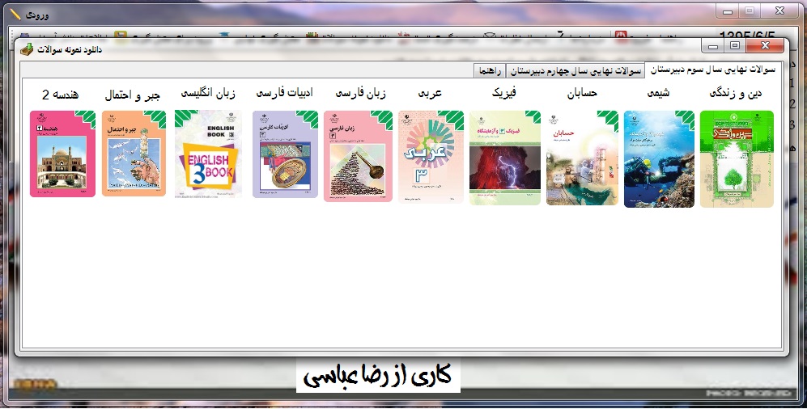Click the books icon in dialog title bar
This screenshot has height=409, width=807.
[27, 49]
